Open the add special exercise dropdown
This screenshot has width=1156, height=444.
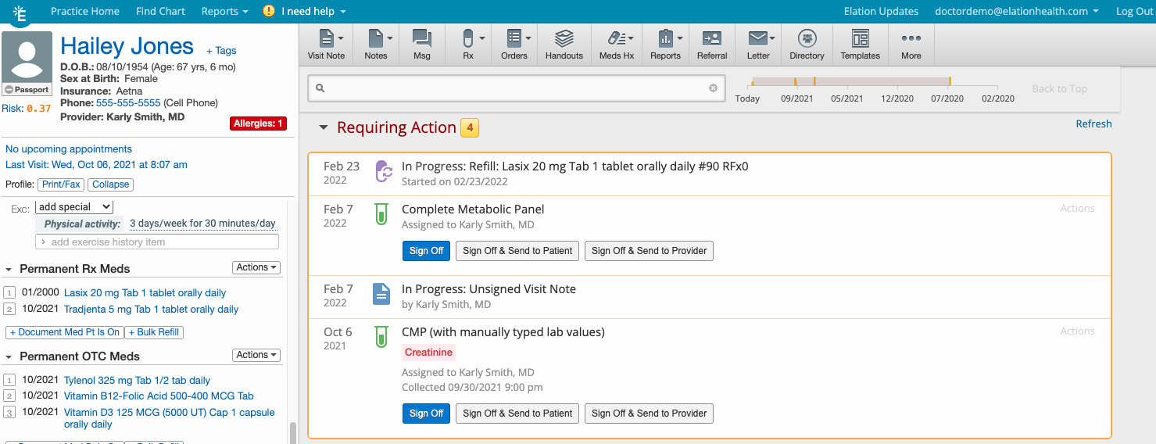[x=74, y=207]
